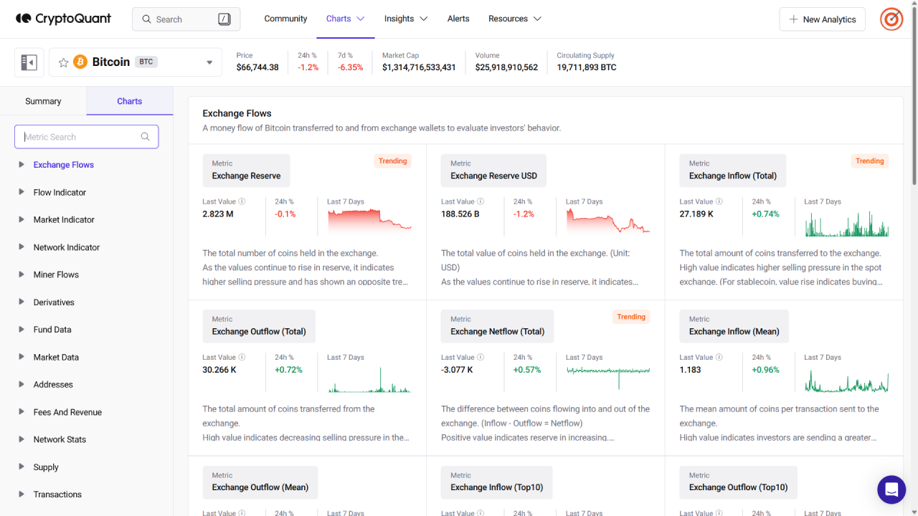918x516 pixels.
Task: Collapse the sidebar with the panel toggle icon
Action: tap(29, 62)
